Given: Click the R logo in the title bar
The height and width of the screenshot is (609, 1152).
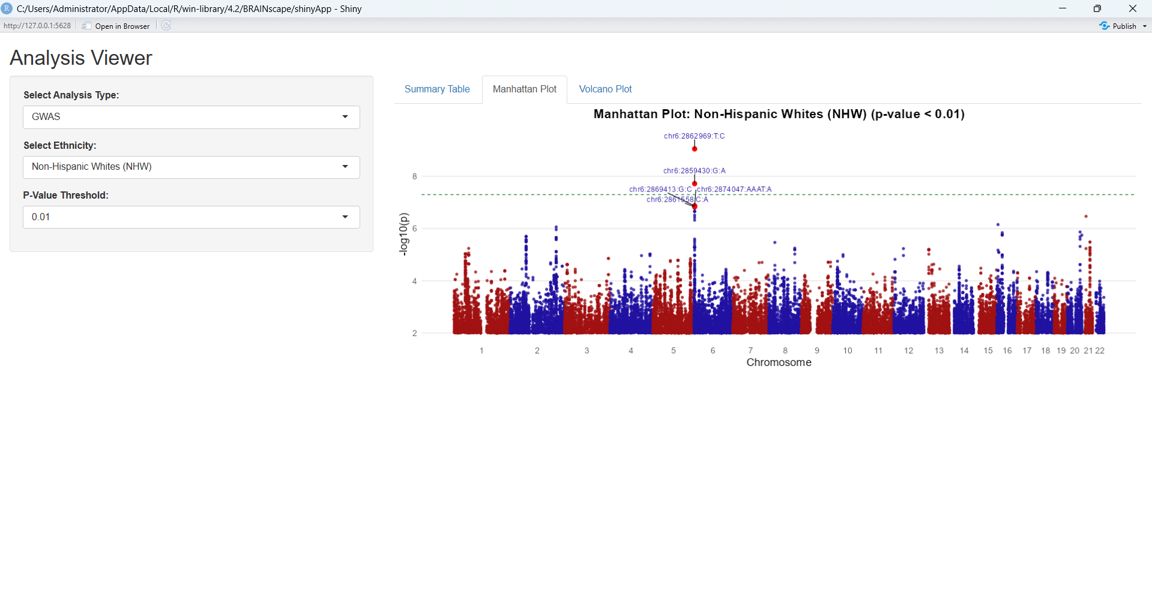Looking at the screenshot, I should (x=7, y=8).
